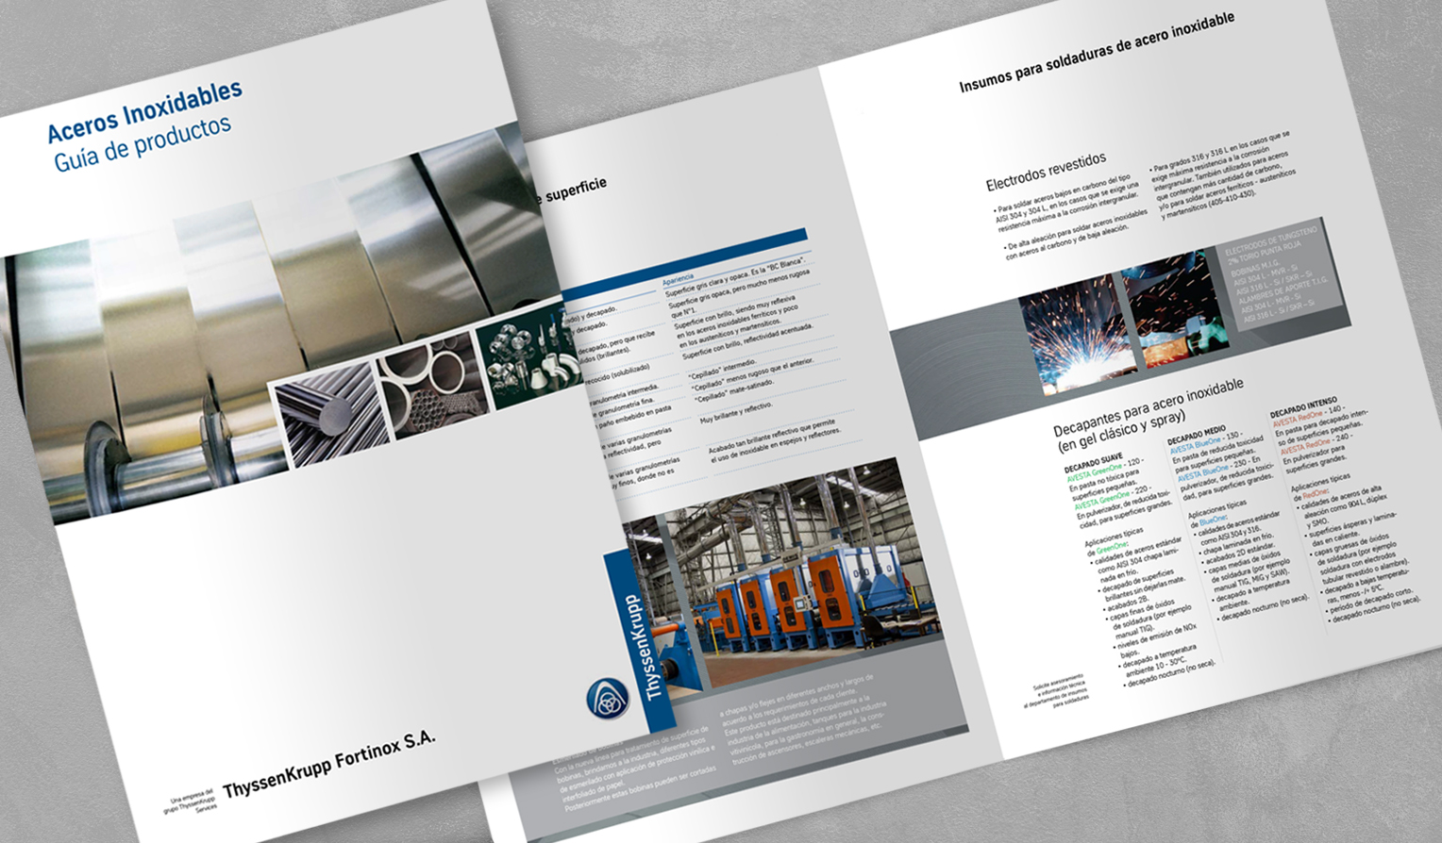Viewport: 1442px width, 843px height.
Task: Click the "DECAPADO SUAVE" column heading
Action: (x=1093, y=462)
